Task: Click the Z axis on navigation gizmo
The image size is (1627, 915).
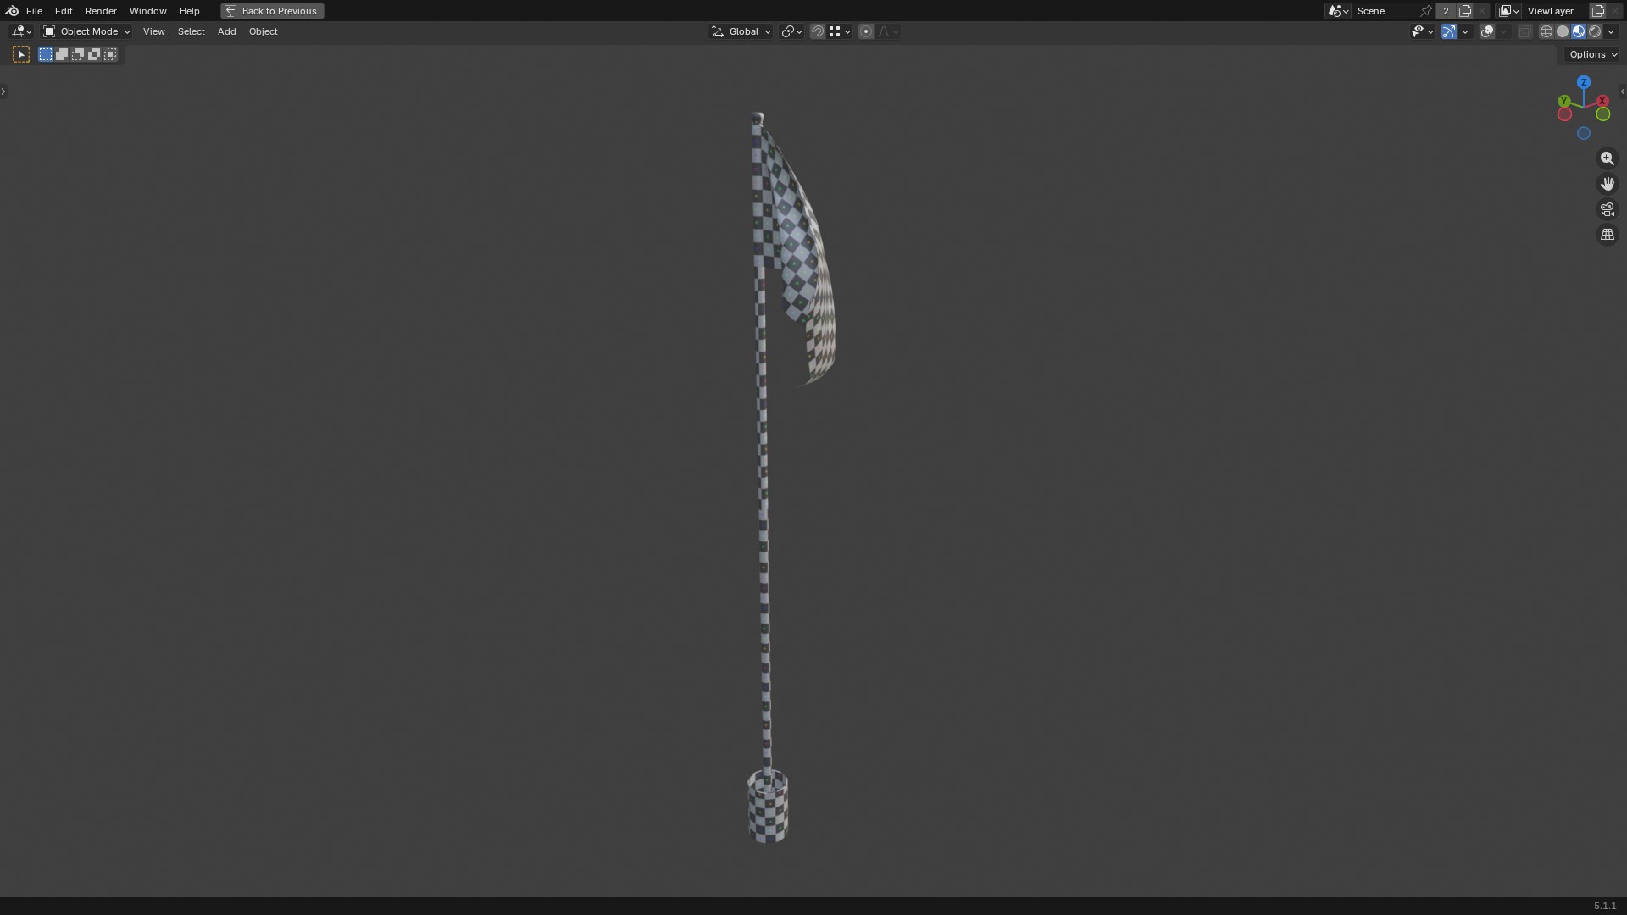Action: click(x=1583, y=82)
